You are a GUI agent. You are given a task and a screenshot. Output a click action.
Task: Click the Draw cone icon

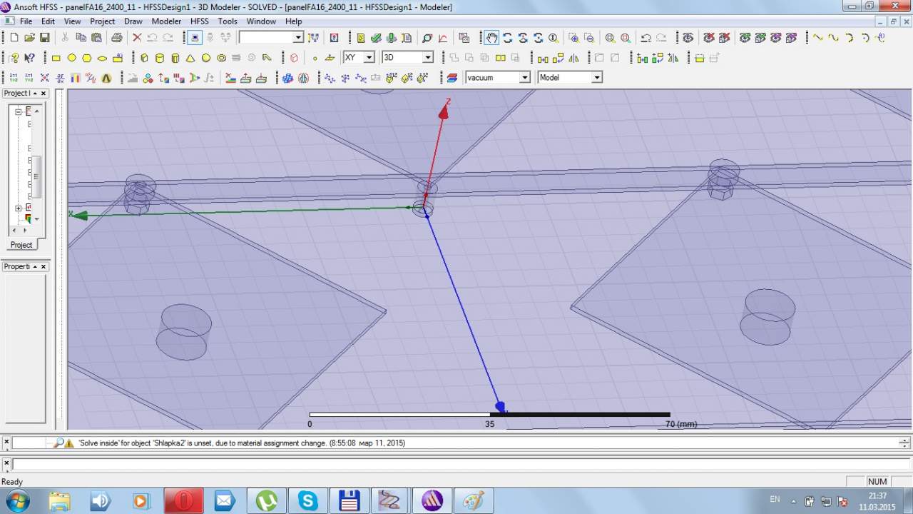coord(190,58)
